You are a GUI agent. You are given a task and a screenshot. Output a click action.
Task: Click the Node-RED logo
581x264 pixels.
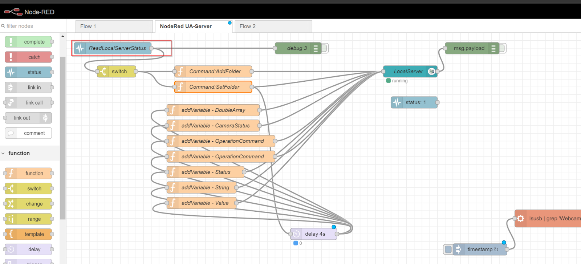pyautogui.click(x=29, y=12)
